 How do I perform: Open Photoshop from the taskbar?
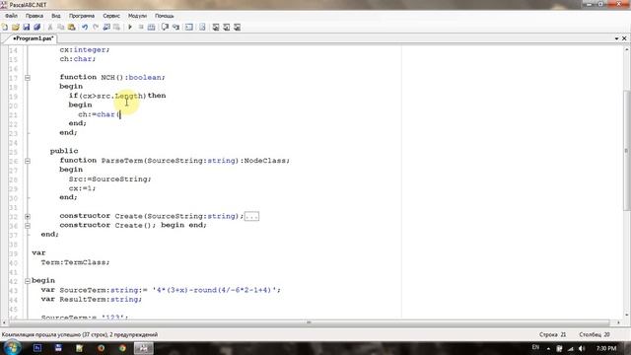pos(37,348)
